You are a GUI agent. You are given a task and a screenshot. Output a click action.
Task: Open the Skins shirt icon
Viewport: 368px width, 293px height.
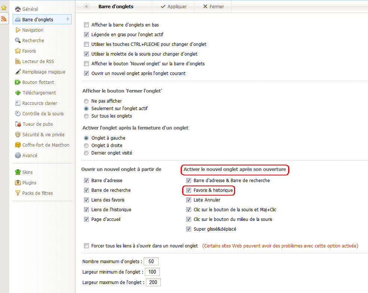(x=18, y=172)
